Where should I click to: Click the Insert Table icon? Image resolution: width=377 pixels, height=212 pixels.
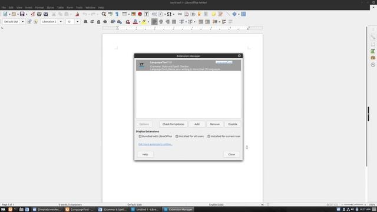click(x=124, y=14)
